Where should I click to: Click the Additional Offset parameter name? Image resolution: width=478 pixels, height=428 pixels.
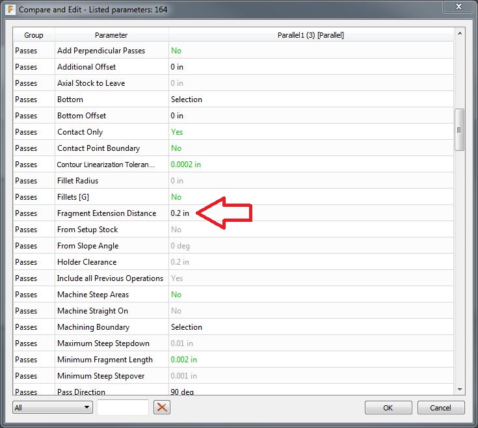tap(86, 67)
